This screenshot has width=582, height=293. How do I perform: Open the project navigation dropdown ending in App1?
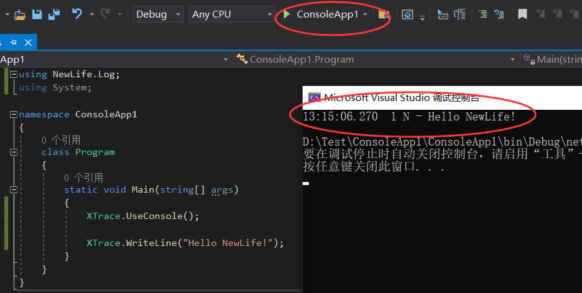pyautogui.click(x=115, y=60)
